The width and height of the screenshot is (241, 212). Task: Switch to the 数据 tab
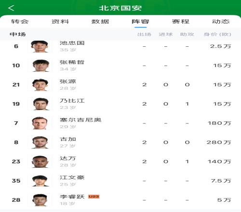pyautogui.click(x=100, y=22)
